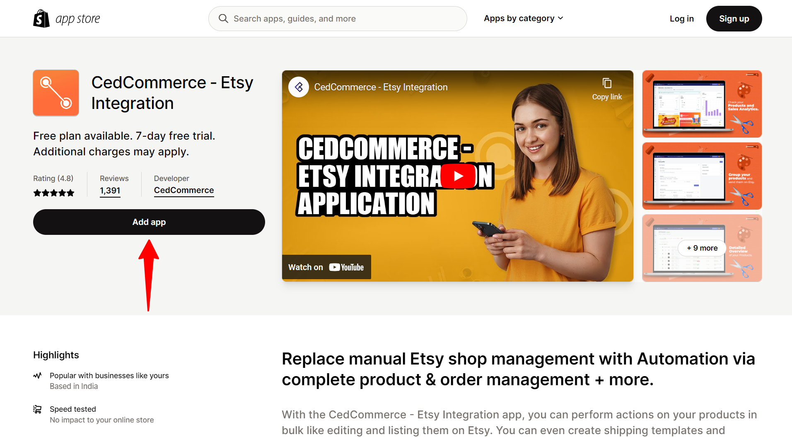Expand the Apps by category dropdown

pyautogui.click(x=524, y=19)
